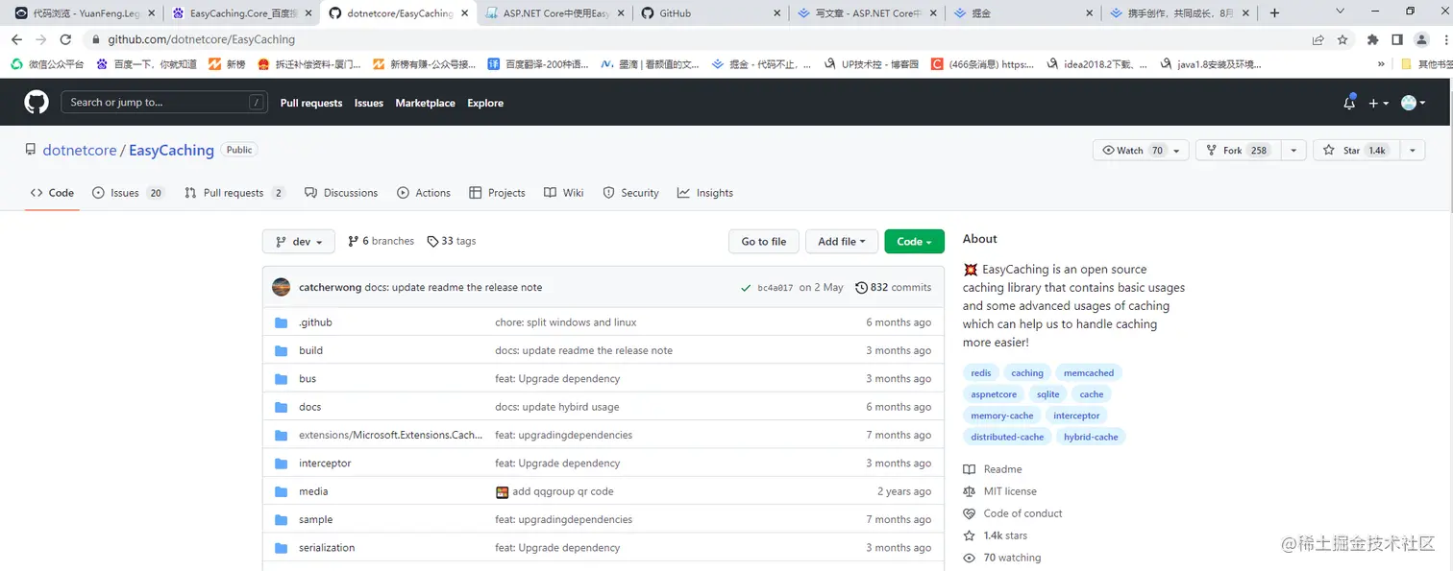Click the redis topic tag
The width and height of the screenshot is (1453, 571).
981,373
